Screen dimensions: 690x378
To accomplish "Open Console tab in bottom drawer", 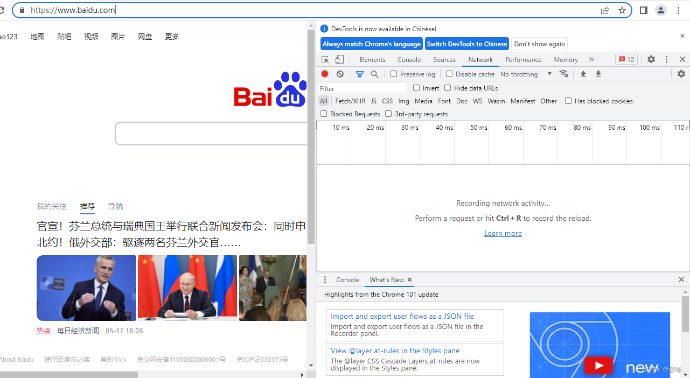I will pos(347,280).
